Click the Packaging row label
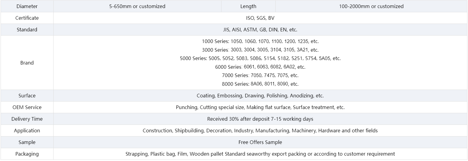This screenshot has width=468, height=161. (x=27, y=154)
